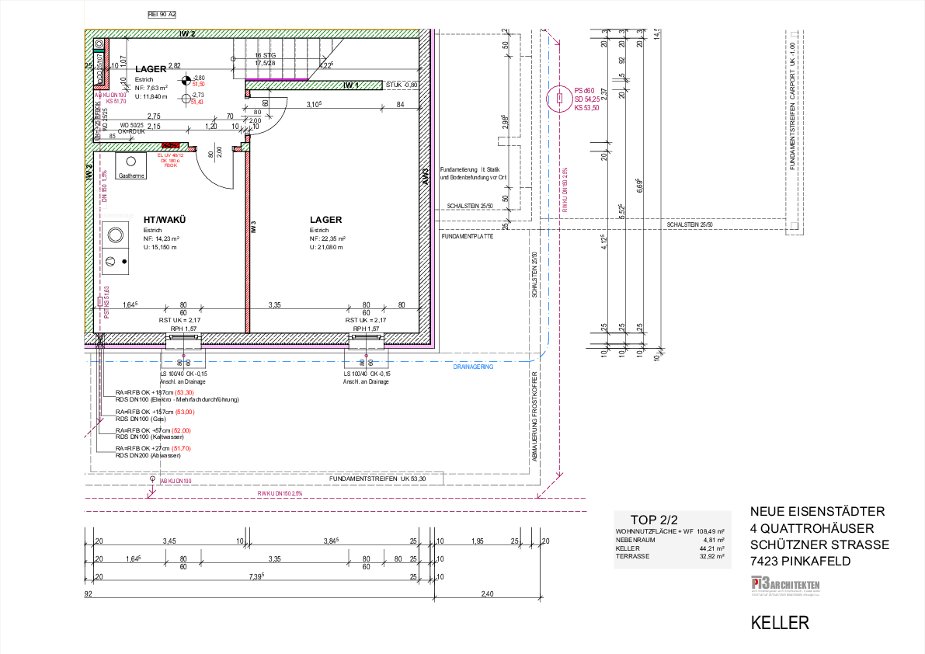Click 'EL UV 40/12' red annotation

tap(171, 155)
